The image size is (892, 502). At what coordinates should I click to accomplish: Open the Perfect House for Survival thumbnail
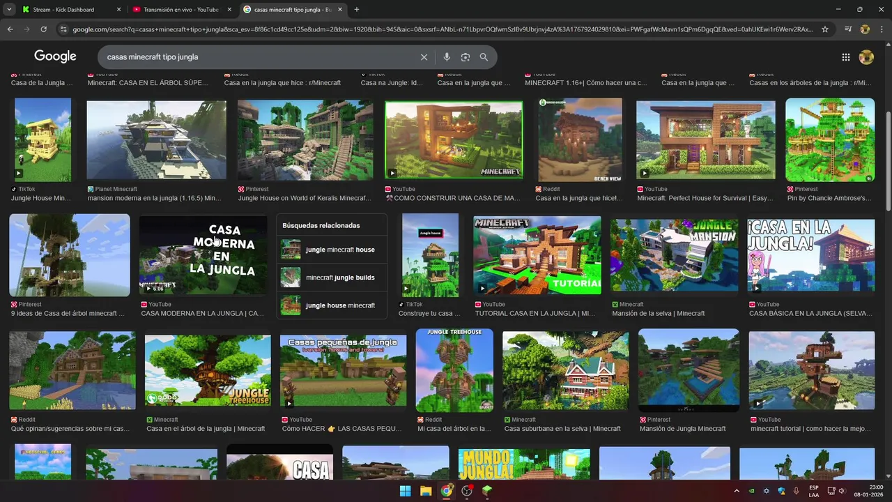pos(705,140)
